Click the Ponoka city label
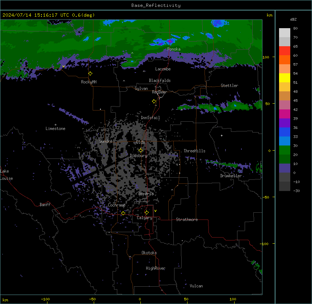 click(x=174, y=49)
